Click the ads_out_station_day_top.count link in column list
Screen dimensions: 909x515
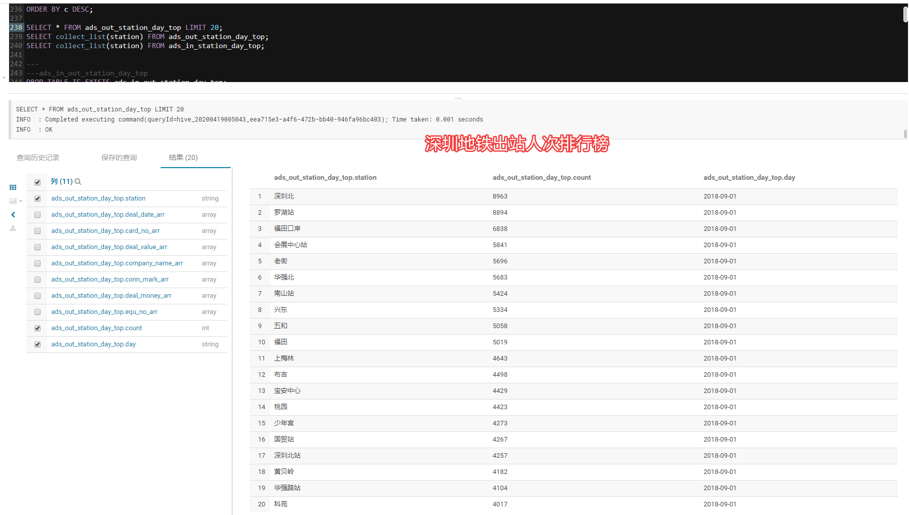click(96, 328)
